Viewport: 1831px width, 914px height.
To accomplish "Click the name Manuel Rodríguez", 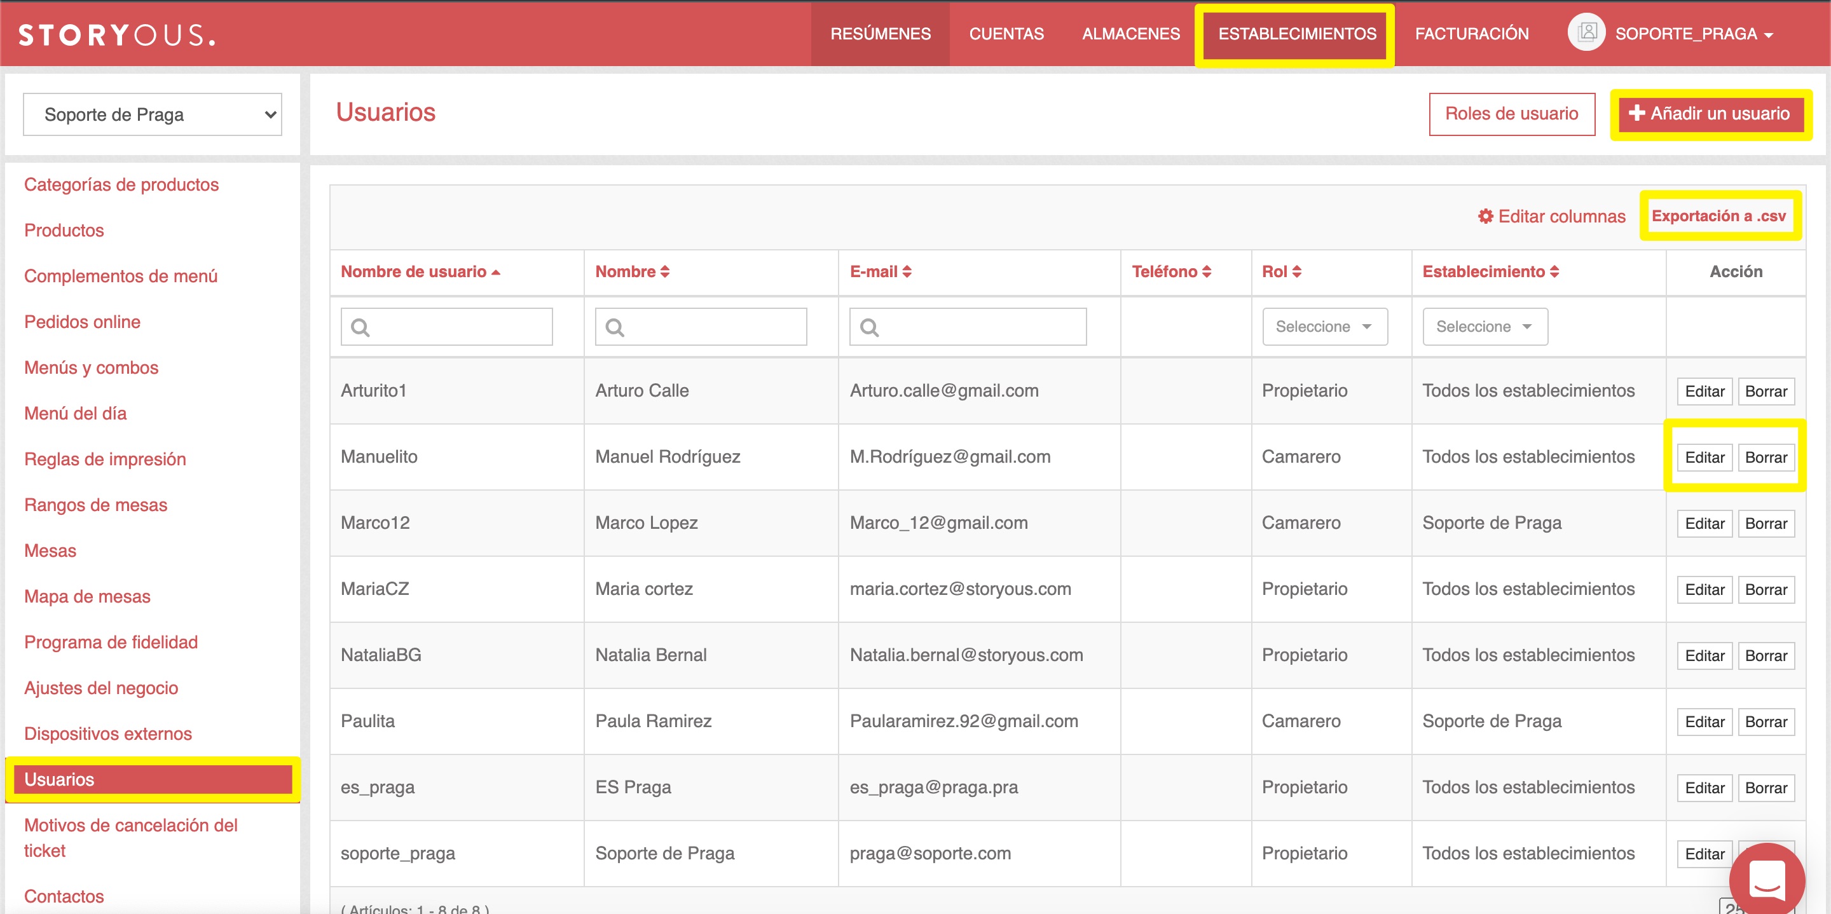I will click(x=668, y=456).
